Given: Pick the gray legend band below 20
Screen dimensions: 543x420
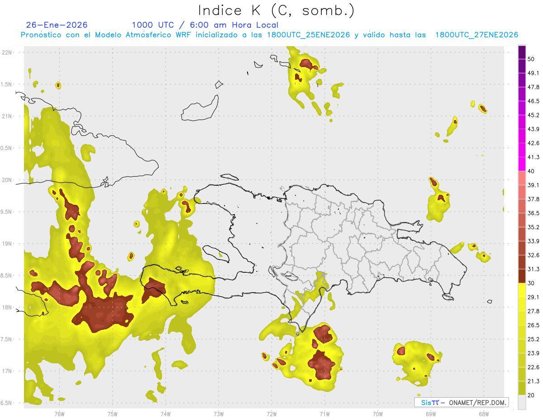Looking at the screenshot, I should point(522,402).
